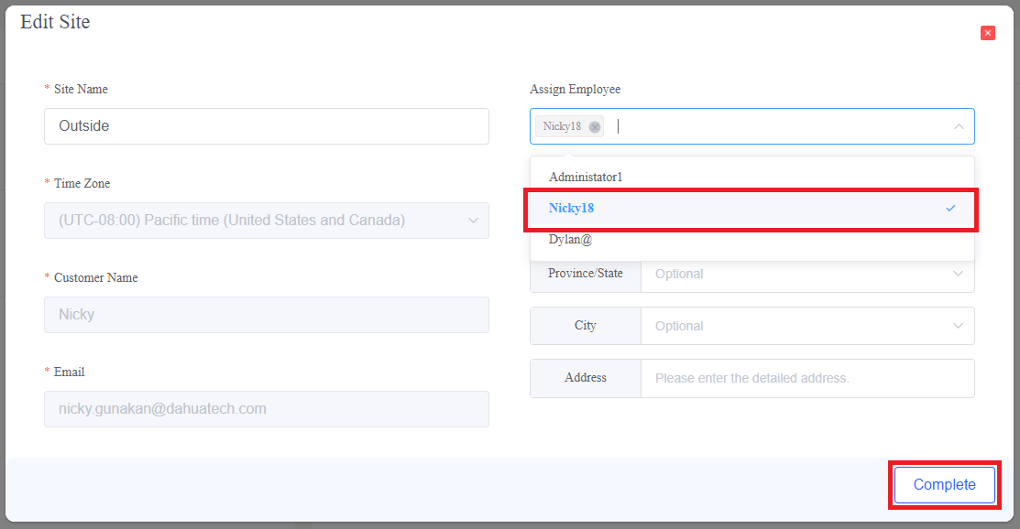Screen dimensions: 1020x529
Task: Select Administrator1 from the employee list
Action: pyautogui.click(x=586, y=177)
